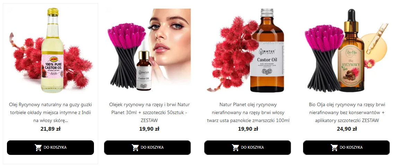Add Bio Olja ZESTAW via DO KOSZYKA
398x167 pixels.
[346, 148]
